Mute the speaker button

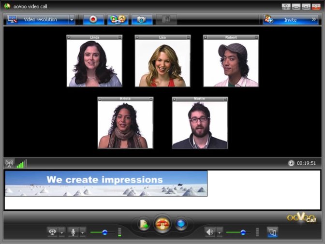[210, 232]
